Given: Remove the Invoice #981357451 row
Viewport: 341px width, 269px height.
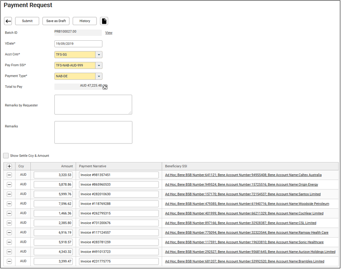Looking at the screenshot, I should coord(10,175).
